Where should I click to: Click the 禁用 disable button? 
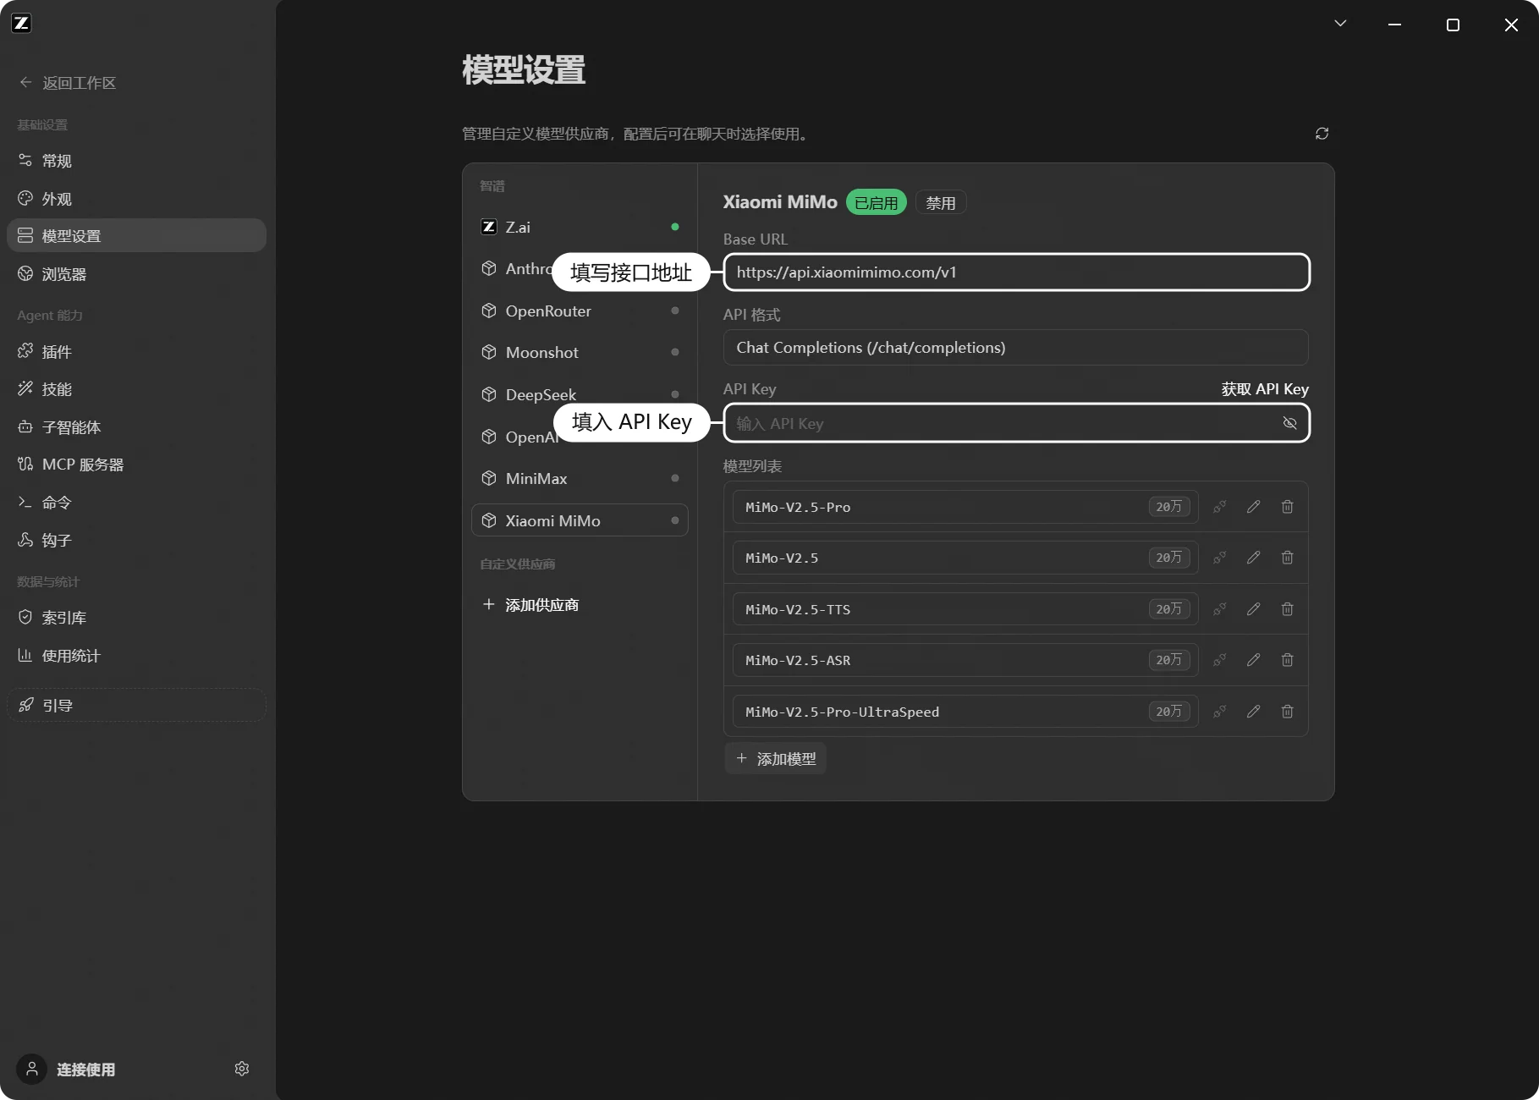[x=941, y=203]
